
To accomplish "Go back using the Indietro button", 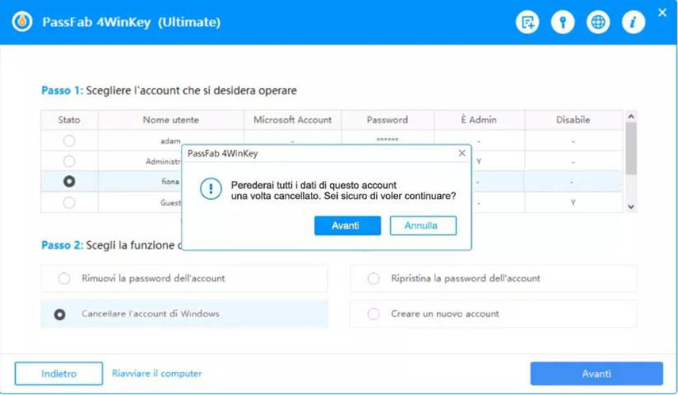I will click(59, 374).
